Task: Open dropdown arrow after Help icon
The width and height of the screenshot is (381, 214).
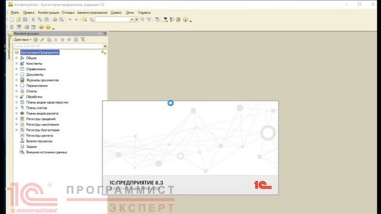Action: coord(190,21)
